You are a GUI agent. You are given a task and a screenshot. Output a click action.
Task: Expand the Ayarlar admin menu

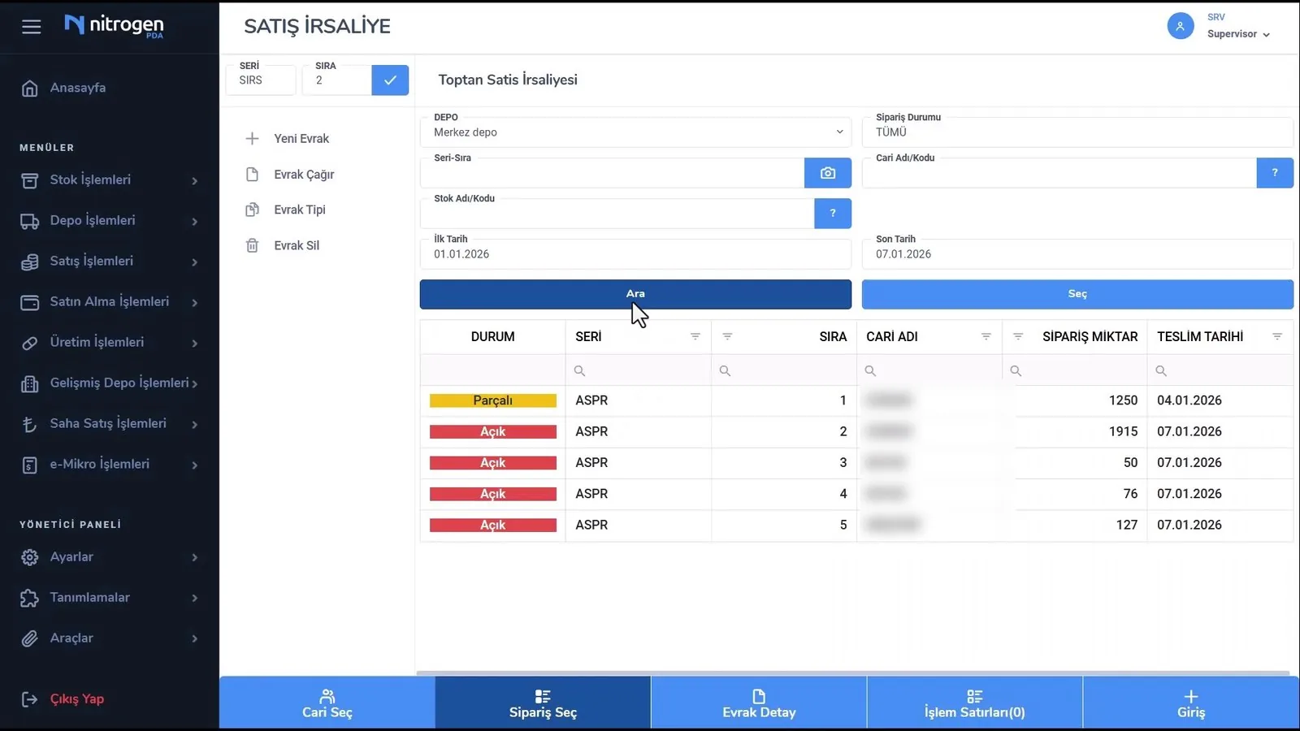pos(109,557)
